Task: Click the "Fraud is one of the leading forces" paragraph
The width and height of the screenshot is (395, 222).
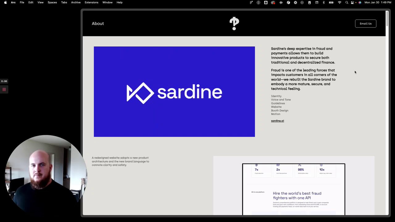Action: (x=304, y=80)
